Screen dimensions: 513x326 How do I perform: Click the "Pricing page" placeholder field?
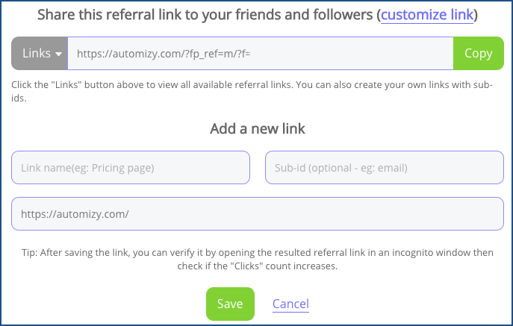click(131, 168)
